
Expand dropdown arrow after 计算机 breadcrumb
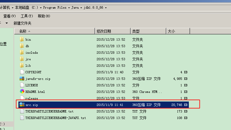tap(12, 8)
